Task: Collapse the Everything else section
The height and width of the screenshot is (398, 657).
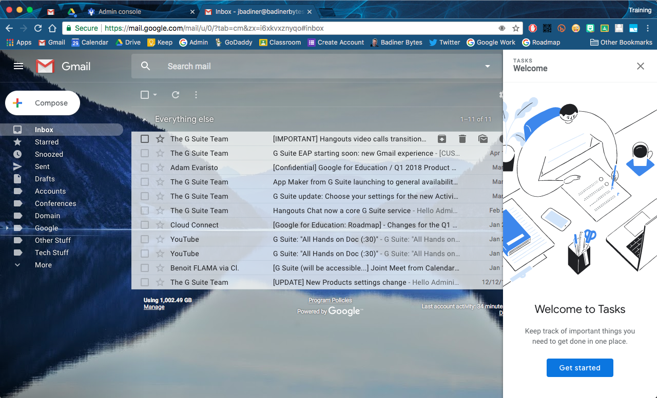Action: click(x=144, y=119)
